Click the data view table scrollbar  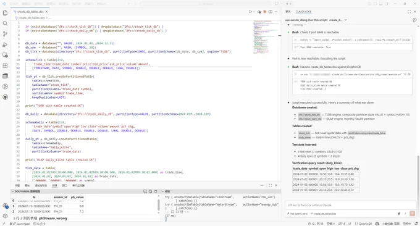159,206
